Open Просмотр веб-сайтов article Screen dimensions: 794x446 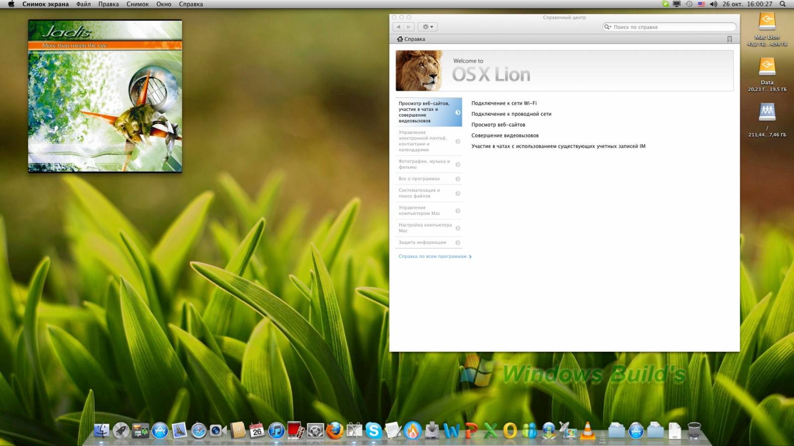click(498, 125)
